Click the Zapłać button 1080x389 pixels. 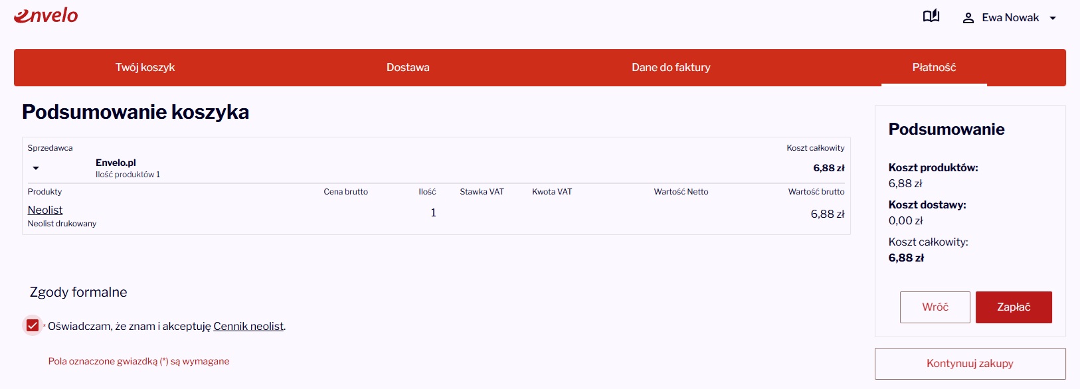(1014, 307)
